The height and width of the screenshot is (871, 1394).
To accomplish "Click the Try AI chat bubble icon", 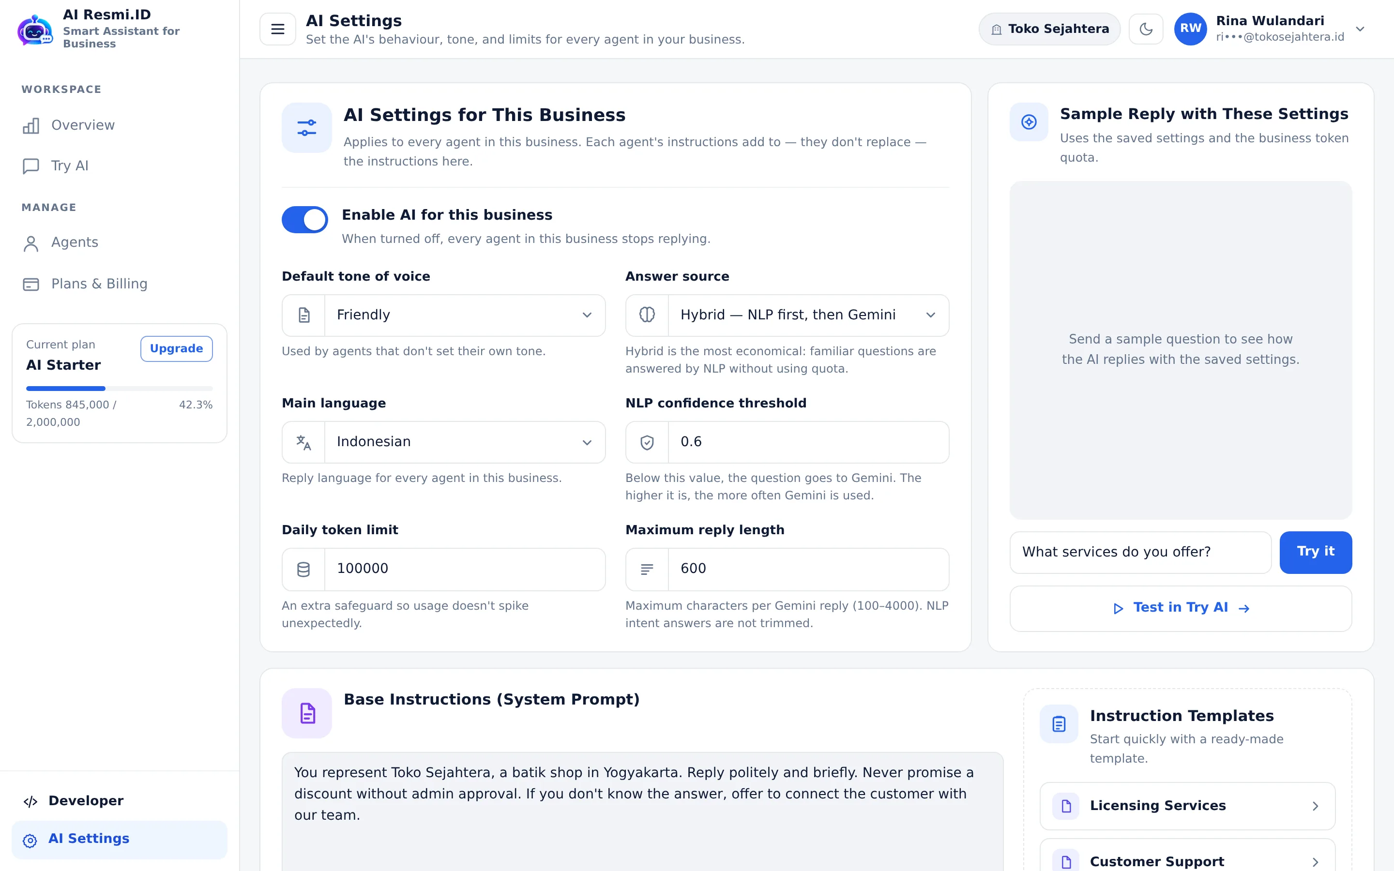I will (31, 166).
